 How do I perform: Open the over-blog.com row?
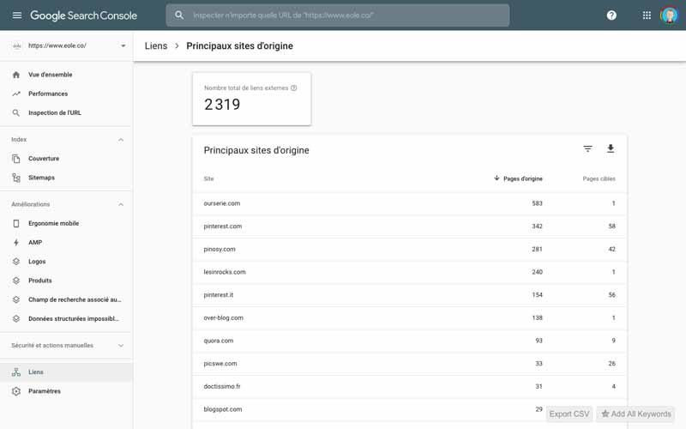point(410,317)
